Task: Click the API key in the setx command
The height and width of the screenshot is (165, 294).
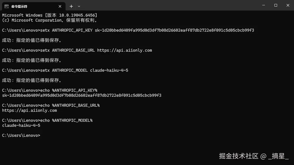Action: coord(174,30)
